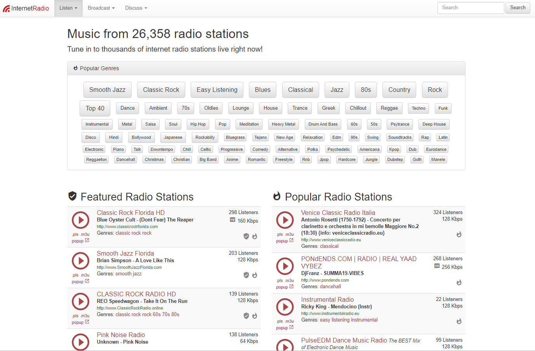This screenshot has width=535, height=351.
Task: Open Venice Classic Radio Italia title link
Action: click(338, 213)
